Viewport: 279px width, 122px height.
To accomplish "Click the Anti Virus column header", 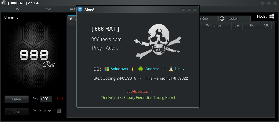I will click(x=213, y=25).
